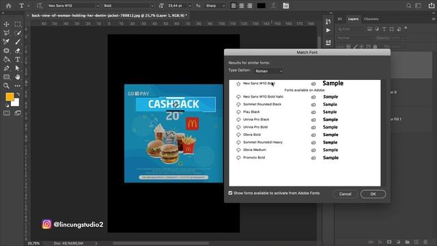Activate Neo Sans W1G Bold Italic cloud
Image resolution: width=437 pixels, height=246 pixels.
tap(238, 97)
